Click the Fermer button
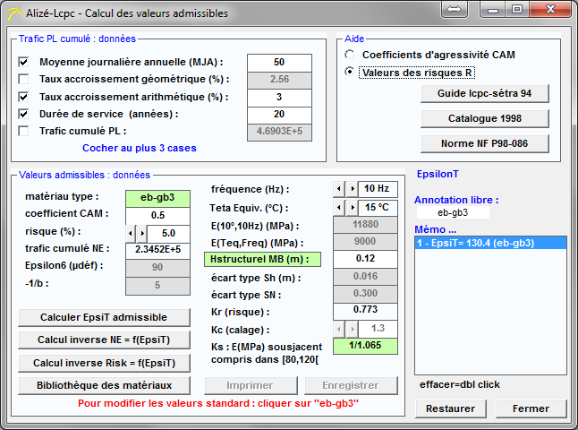Image resolution: width=578 pixels, height=430 pixels. (531, 408)
